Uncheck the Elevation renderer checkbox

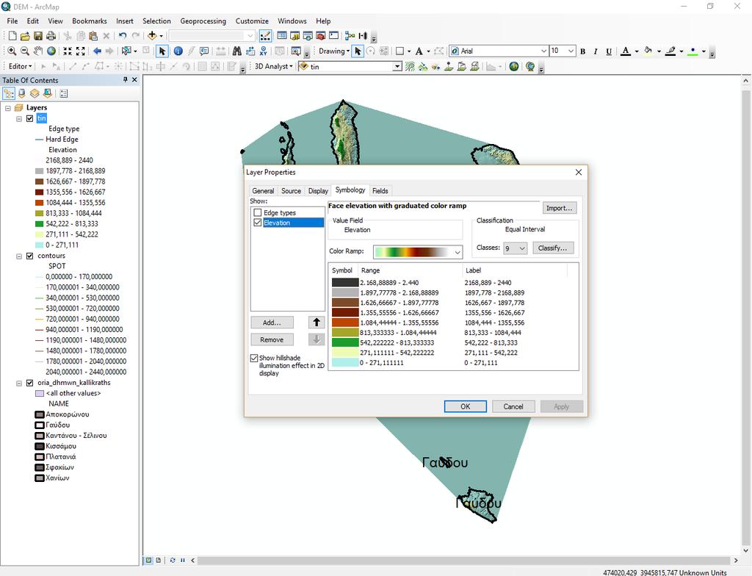point(258,223)
